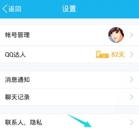139x128 pixels.
Task: Click the 设置 page title
Action: tap(69, 9)
